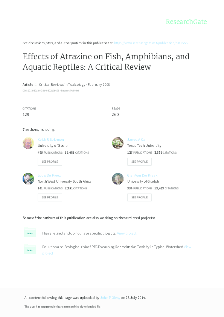
Task: Click James A Carr's profile picture
Action: (118, 143)
